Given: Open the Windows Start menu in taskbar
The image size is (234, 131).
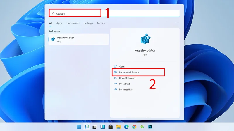Looking at the screenshot, I should [79, 127].
